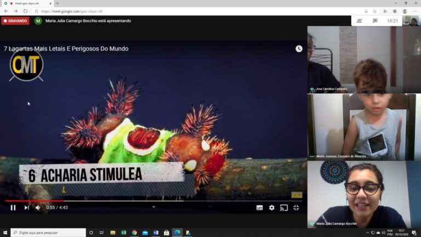Seek on the red video progress bar
Screen dimensions: 421x237
point(153,201)
